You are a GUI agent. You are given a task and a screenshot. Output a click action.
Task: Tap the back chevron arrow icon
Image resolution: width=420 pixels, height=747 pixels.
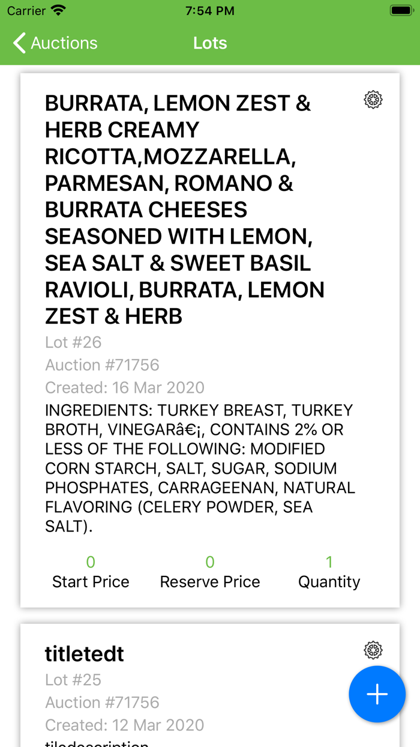click(20, 43)
